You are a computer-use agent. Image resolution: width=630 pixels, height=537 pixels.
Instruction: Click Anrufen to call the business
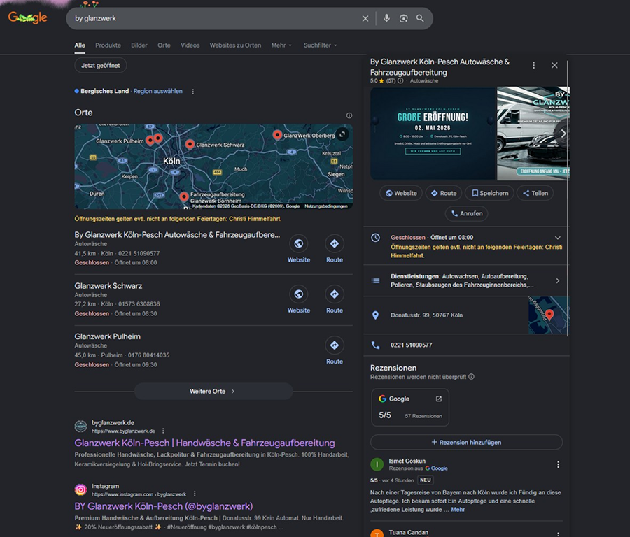pyautogui.click(x=466, y=213)
